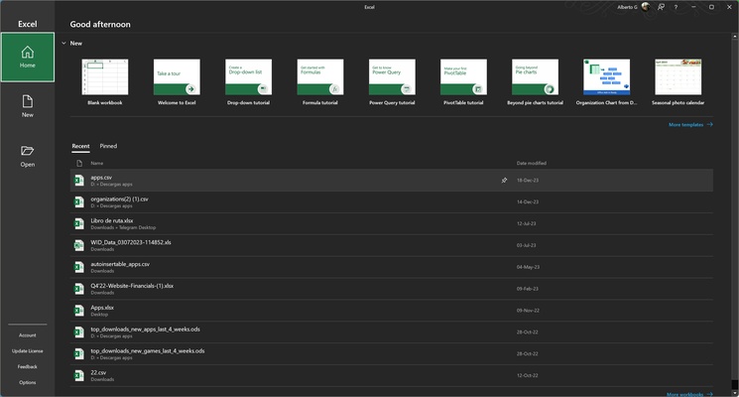The height and width of the screenshot is (397, 739).
Task: Go to New page in sidebar
Action: click(28, 106)
